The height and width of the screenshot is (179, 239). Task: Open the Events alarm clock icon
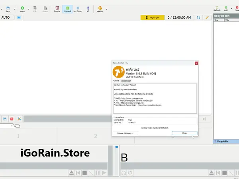click(x=57, y=9)
